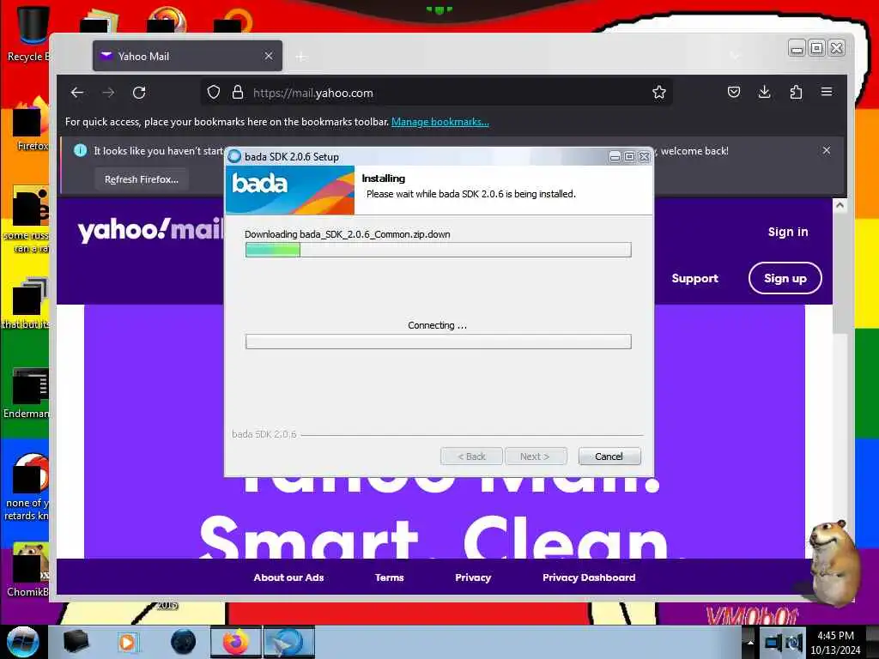
Task: Open the black box taskbar icon
Action: 76,642
